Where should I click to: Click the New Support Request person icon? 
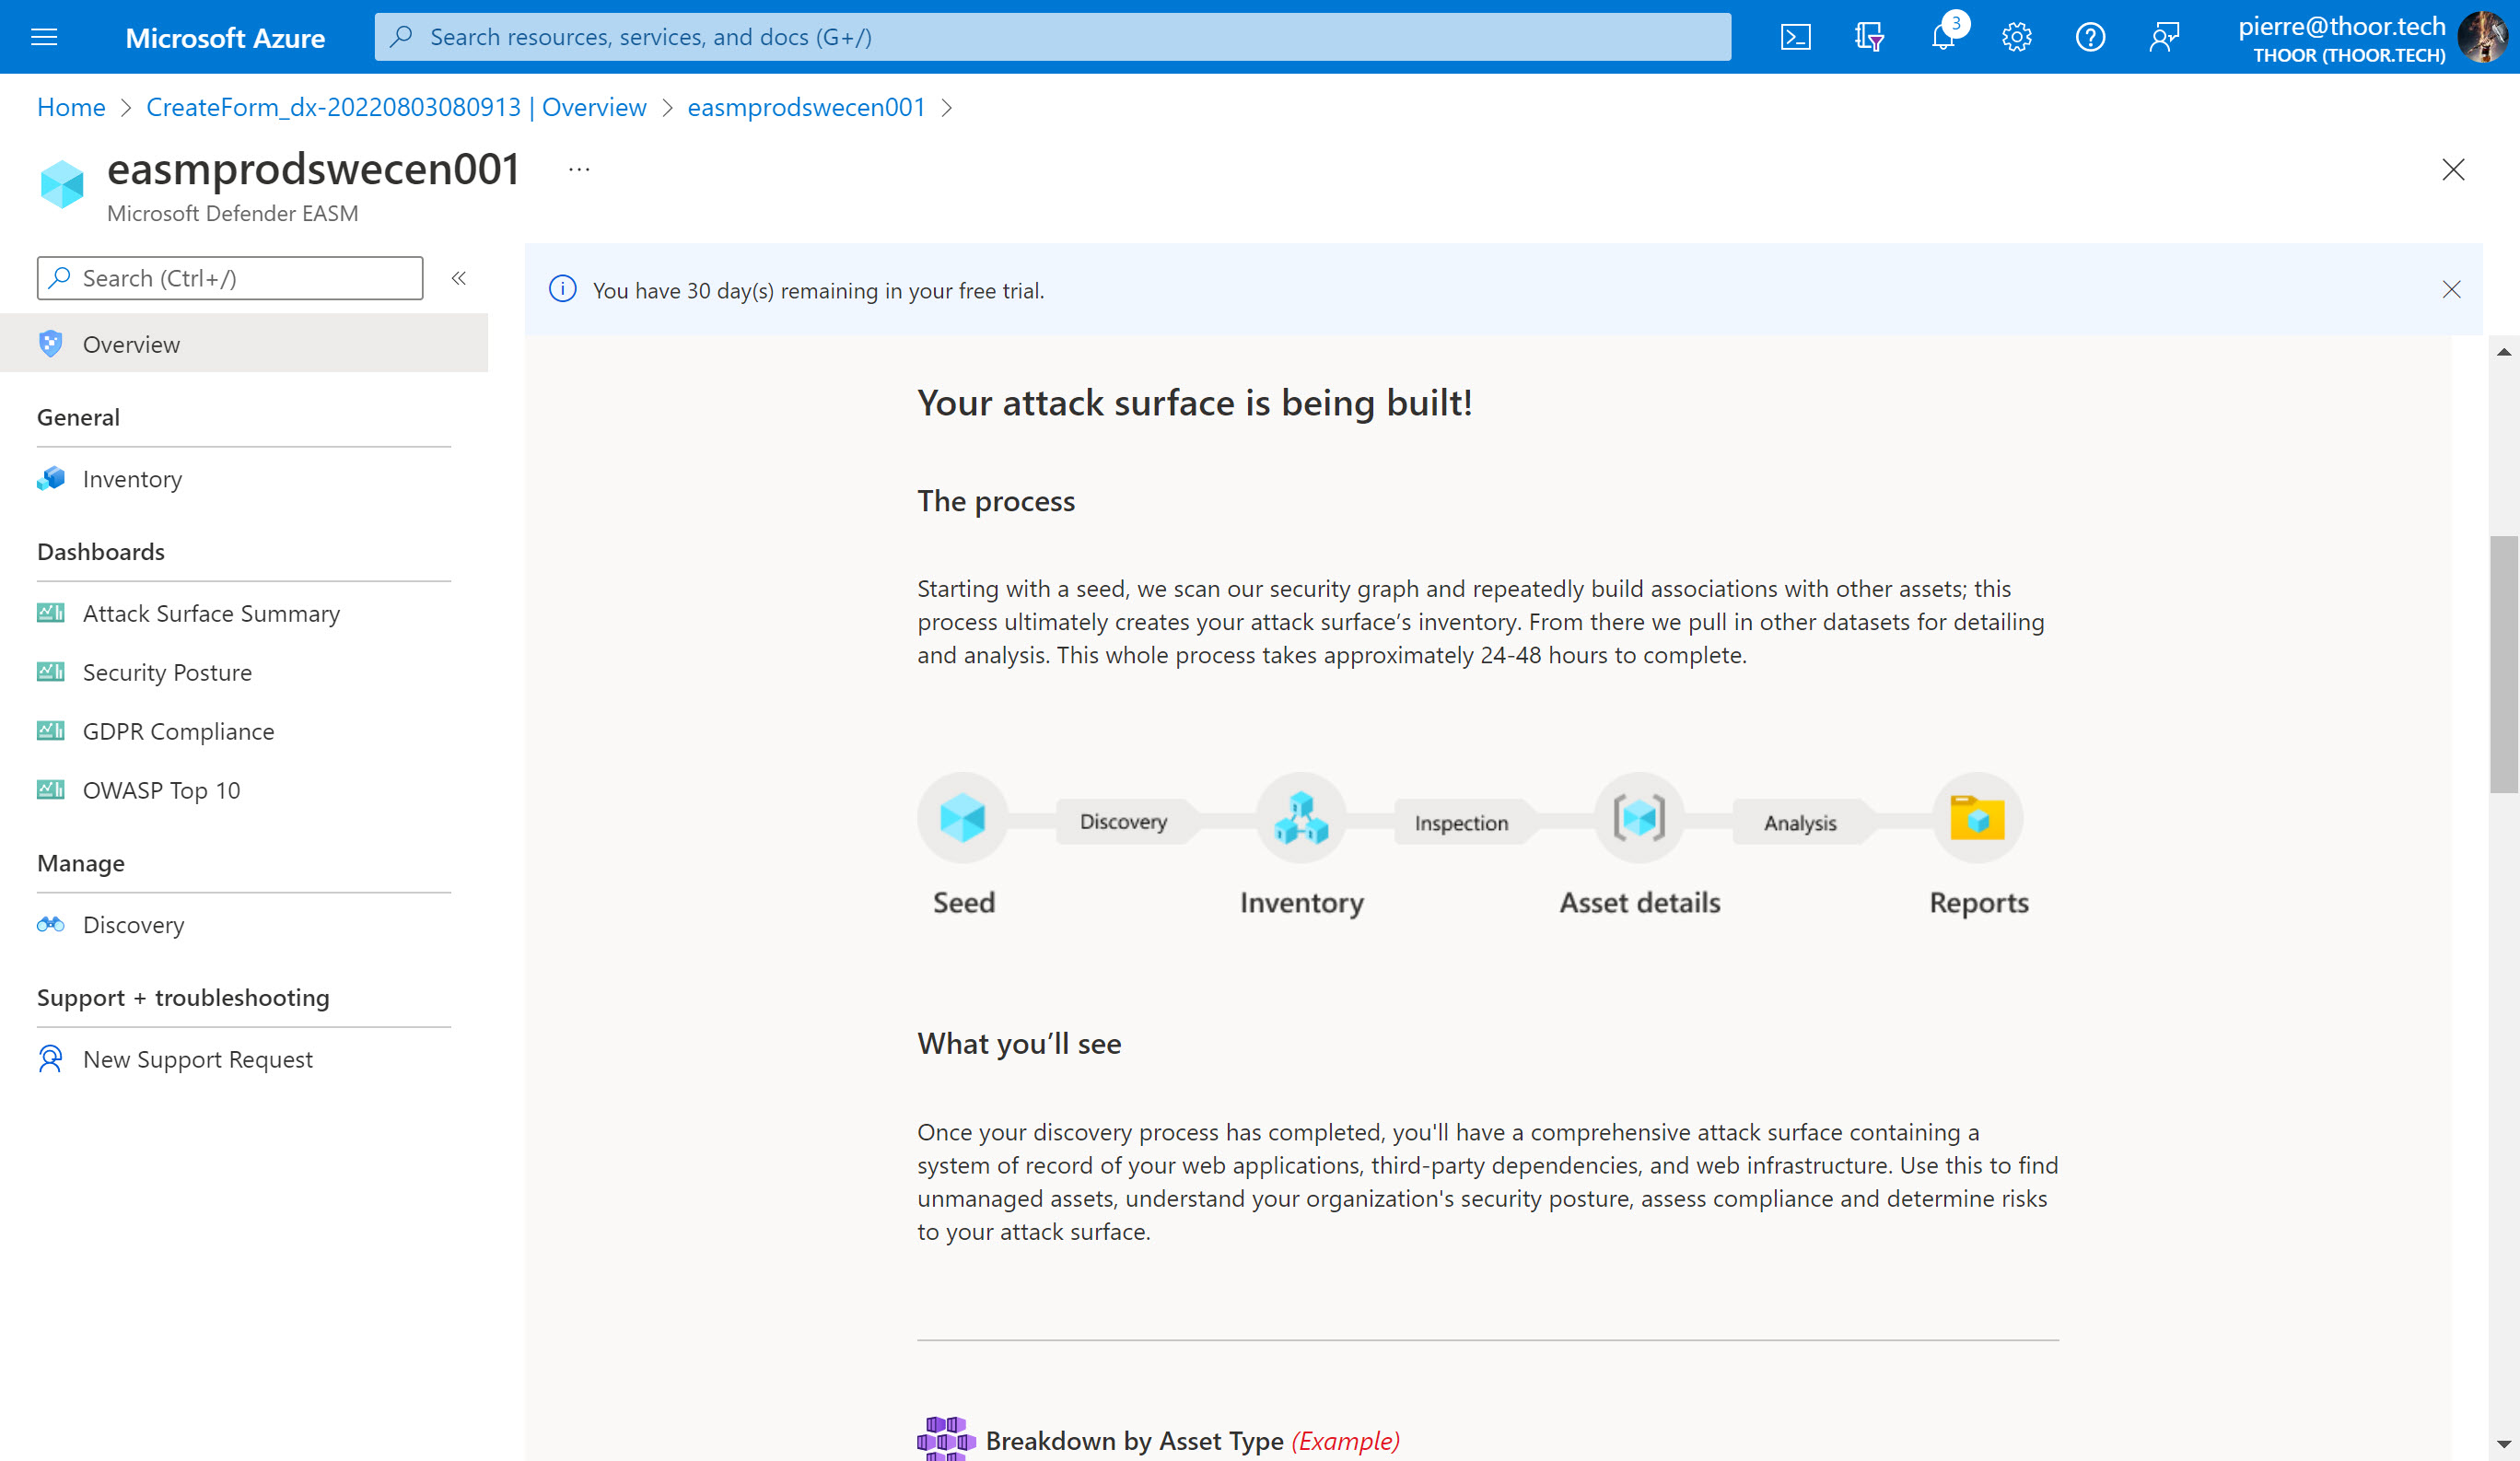tap(50, 1059)
